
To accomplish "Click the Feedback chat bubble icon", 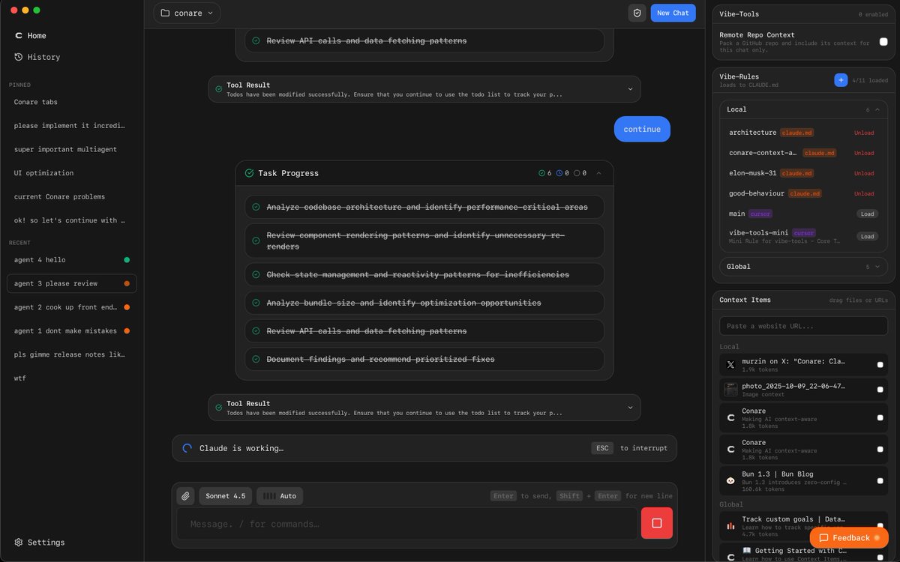I will [823, 538].
